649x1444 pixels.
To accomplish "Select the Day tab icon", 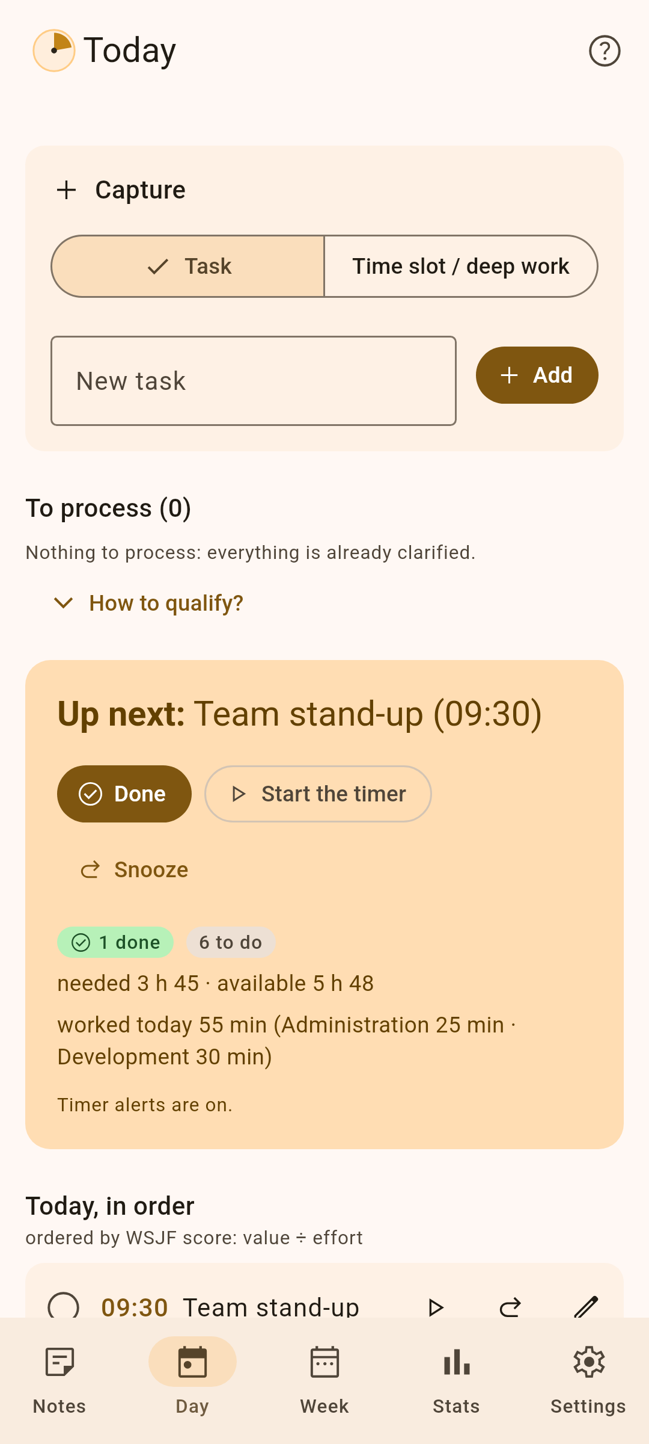I will coord(192,1362).
